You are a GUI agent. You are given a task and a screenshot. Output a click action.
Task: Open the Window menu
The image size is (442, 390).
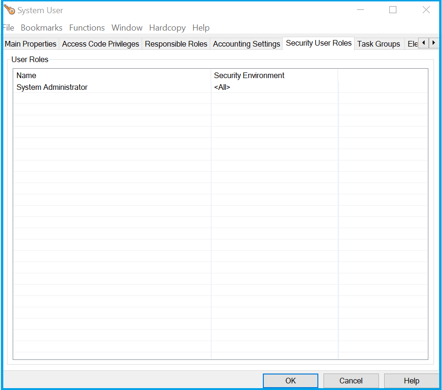coord(127,28)
